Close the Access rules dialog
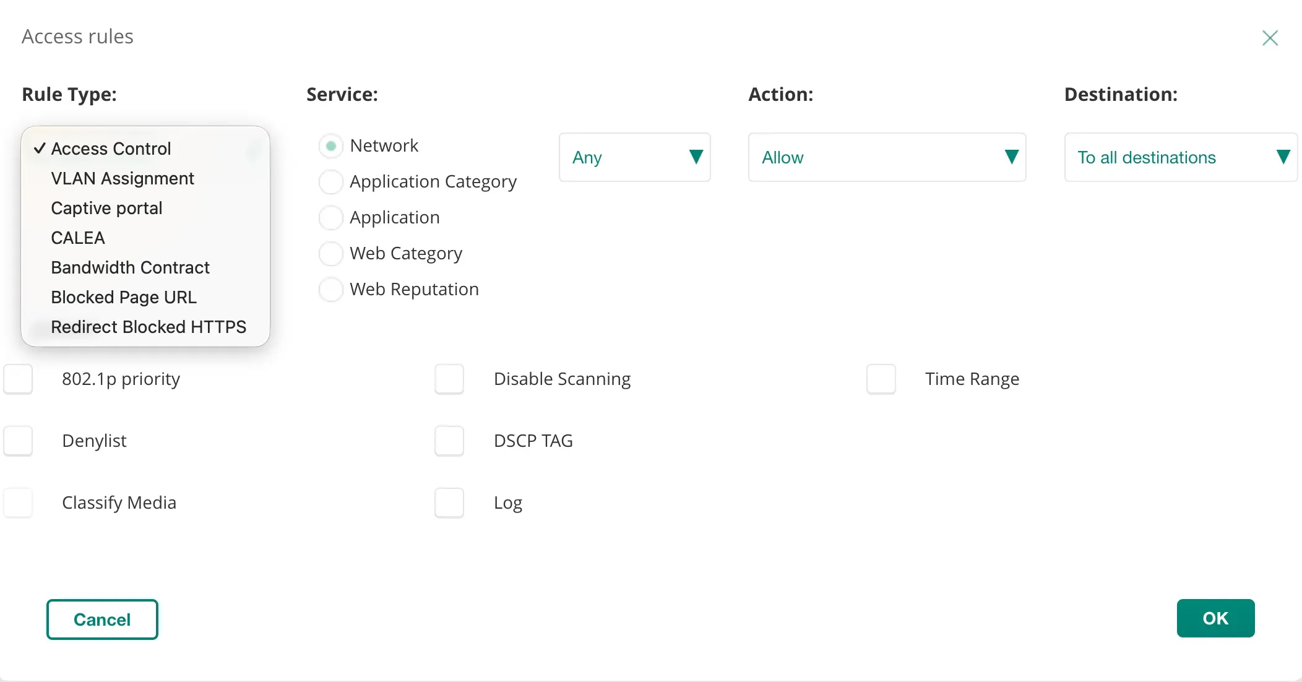This screenshot has height=682, width=1302. point(1270,38)
